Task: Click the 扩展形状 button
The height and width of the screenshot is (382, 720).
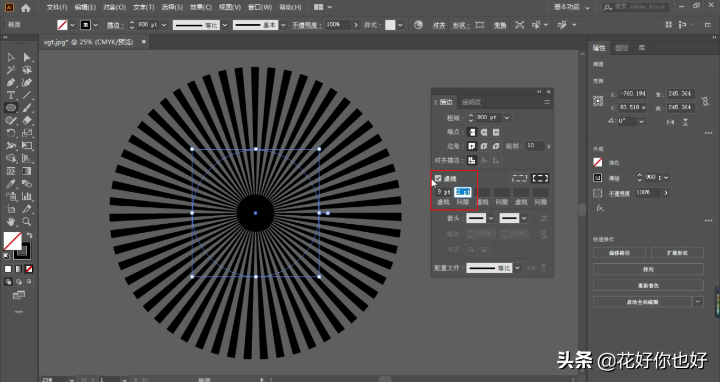Action: (677, 253)
